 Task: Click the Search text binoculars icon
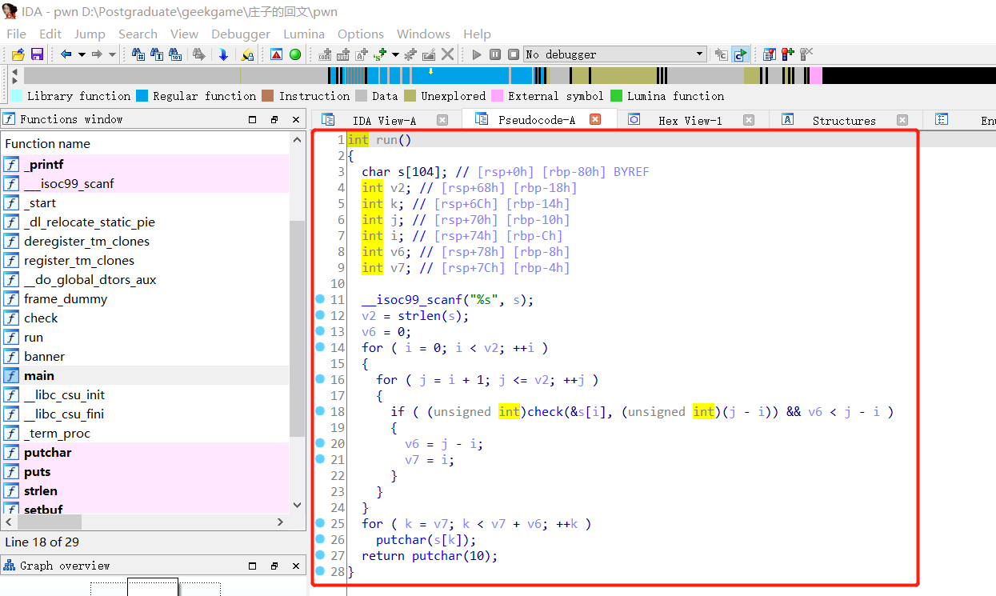tap(157, 54)
